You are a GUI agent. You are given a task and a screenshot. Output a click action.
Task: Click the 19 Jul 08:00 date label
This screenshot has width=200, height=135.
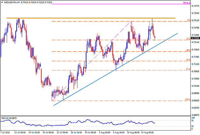[48, 132]
